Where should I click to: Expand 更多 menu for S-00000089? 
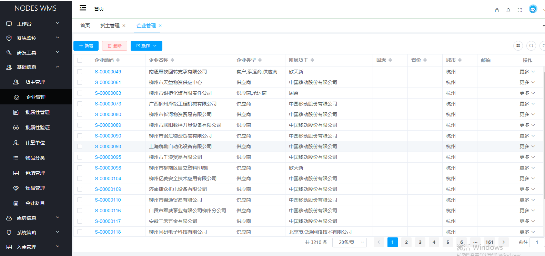(527, 125)
